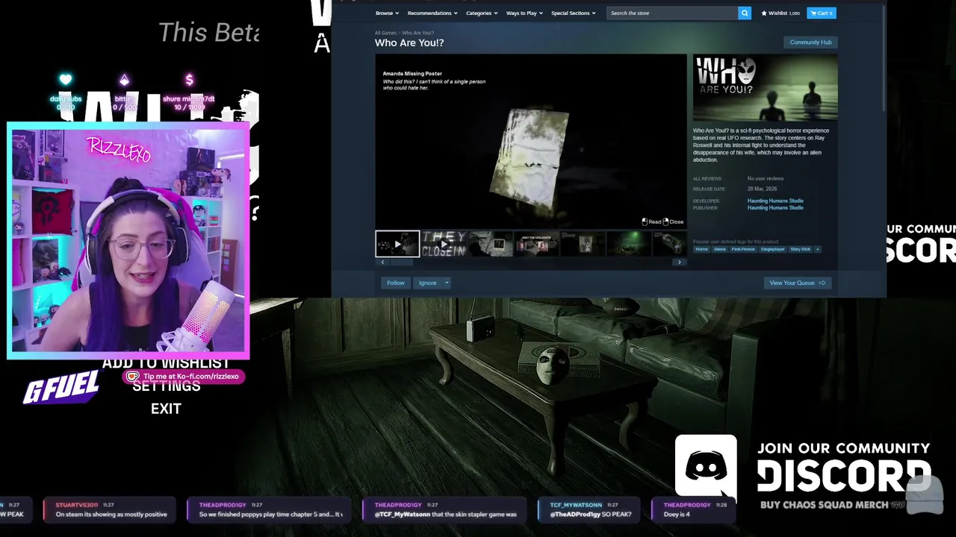
Task: Click the left arrow of the media strip
Action: point(382,263)
